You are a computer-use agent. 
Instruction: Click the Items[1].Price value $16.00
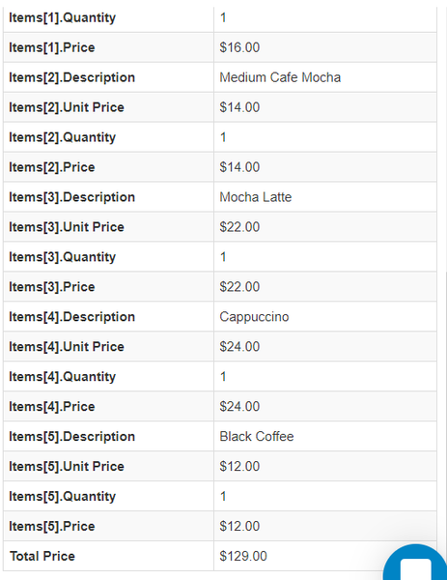pos(239,47)
